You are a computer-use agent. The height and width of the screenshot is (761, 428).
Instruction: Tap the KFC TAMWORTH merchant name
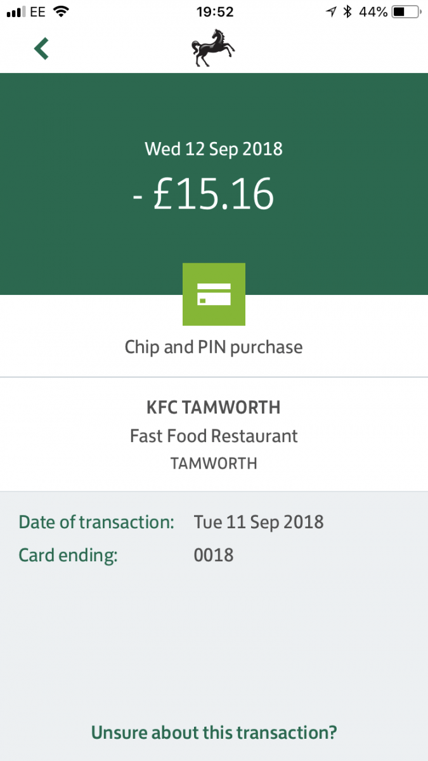pos(214,407)
